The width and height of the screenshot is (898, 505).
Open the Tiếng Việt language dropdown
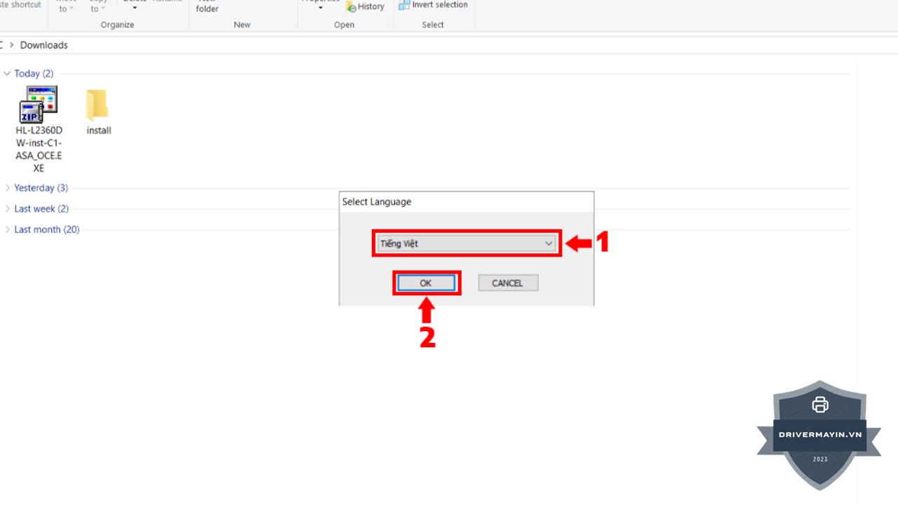click(549, 243)
